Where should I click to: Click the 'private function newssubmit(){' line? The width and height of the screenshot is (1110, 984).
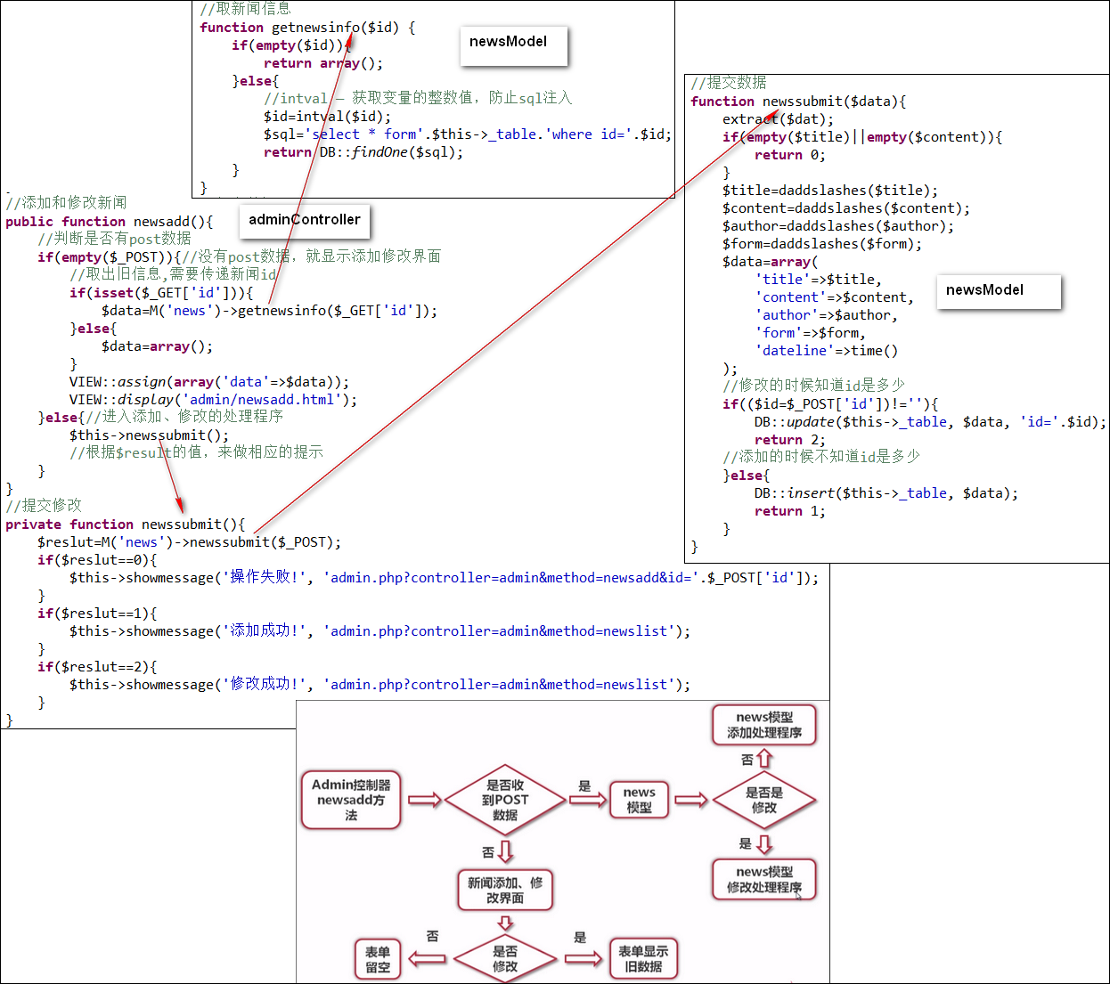click(126, 525)
